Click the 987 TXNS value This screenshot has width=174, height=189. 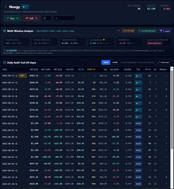[94, 157]
